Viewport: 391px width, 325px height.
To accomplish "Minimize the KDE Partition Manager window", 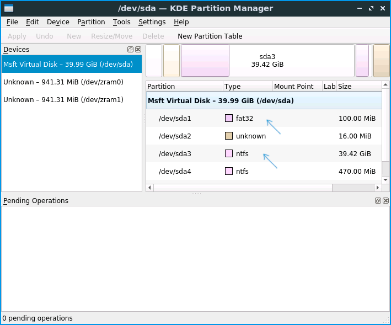I will click(x=360, y=8).
